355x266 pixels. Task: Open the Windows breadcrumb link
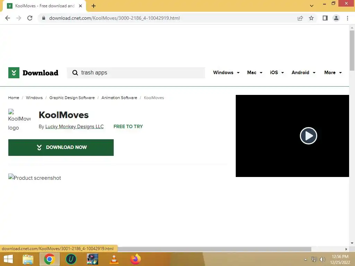[34, 98]
